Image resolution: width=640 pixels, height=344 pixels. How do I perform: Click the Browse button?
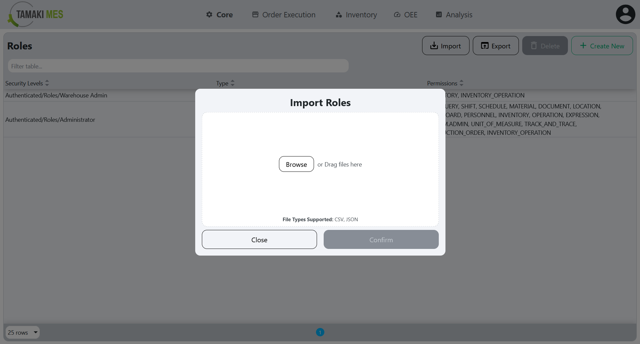pyautogui.click(x=296, y=164)
